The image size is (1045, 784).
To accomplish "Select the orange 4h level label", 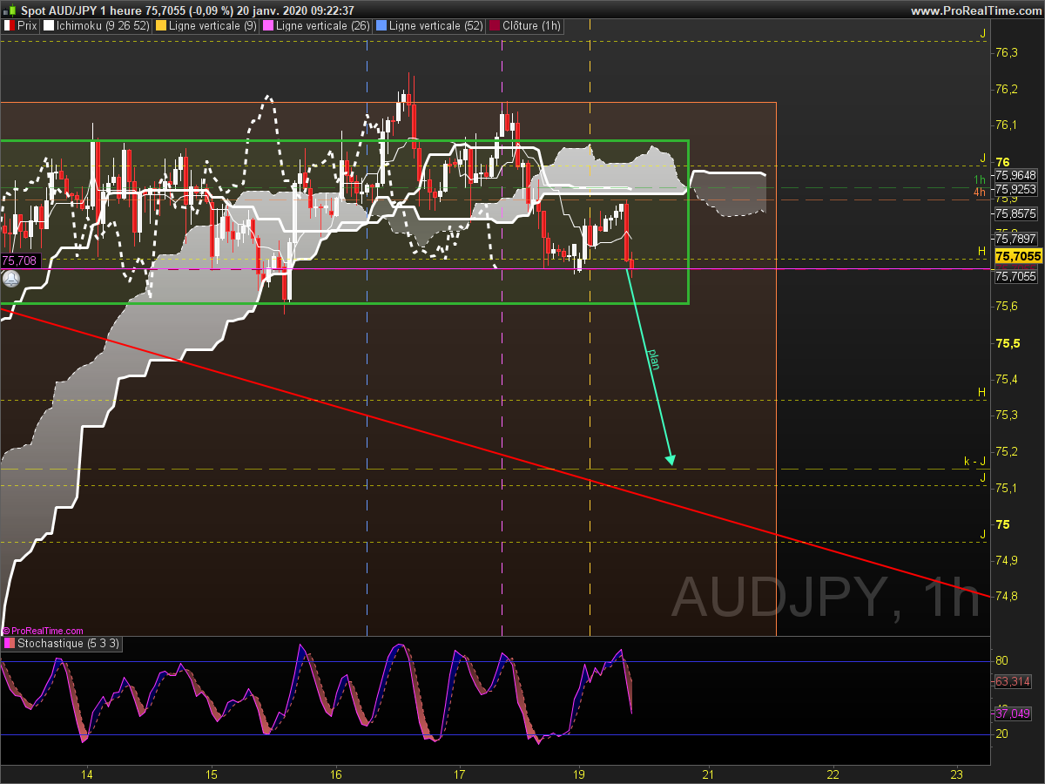I will click(x=980, y=192).
